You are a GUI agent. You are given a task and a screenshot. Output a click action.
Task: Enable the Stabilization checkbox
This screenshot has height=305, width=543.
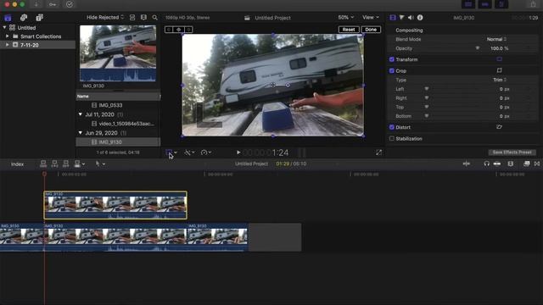point(392,139)
